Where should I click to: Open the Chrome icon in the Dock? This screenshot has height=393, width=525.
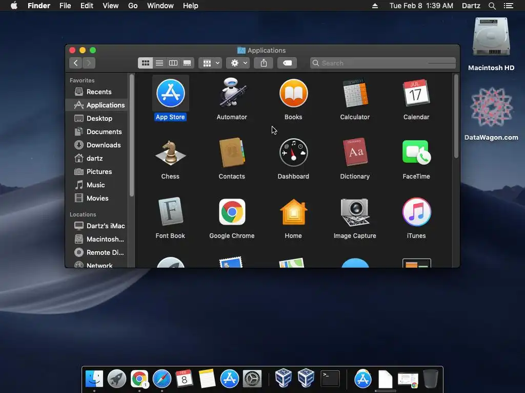[139, 379]
